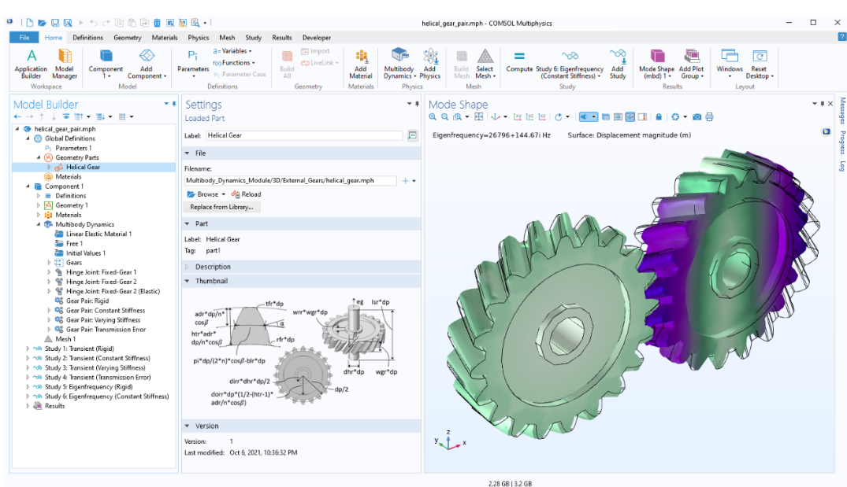Click Replace from Library button

[221, 207]
